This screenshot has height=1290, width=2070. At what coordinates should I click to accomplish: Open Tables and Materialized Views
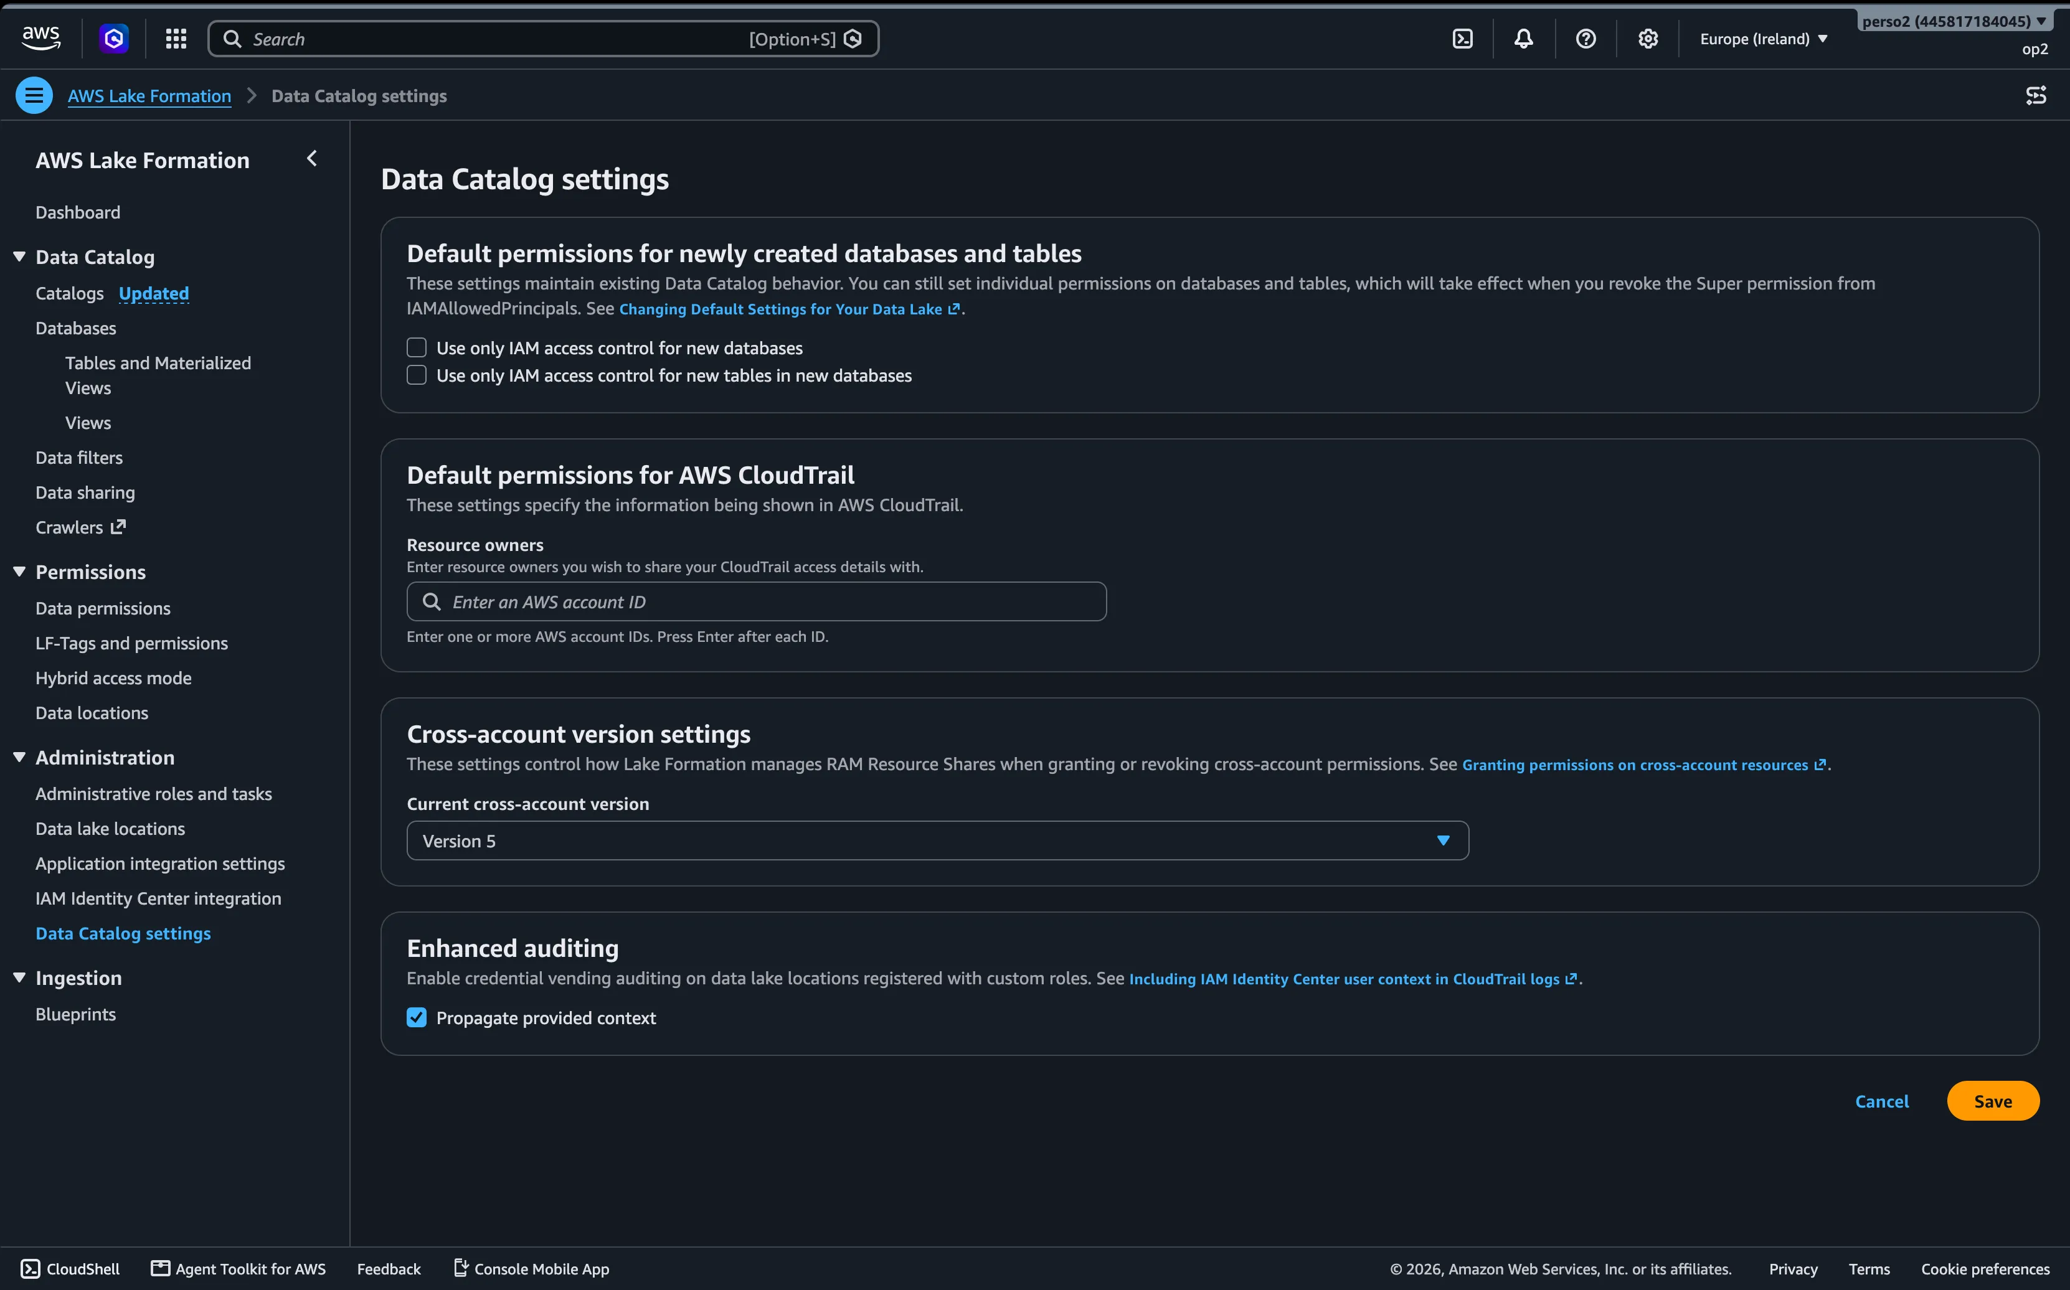pos(158,375)
